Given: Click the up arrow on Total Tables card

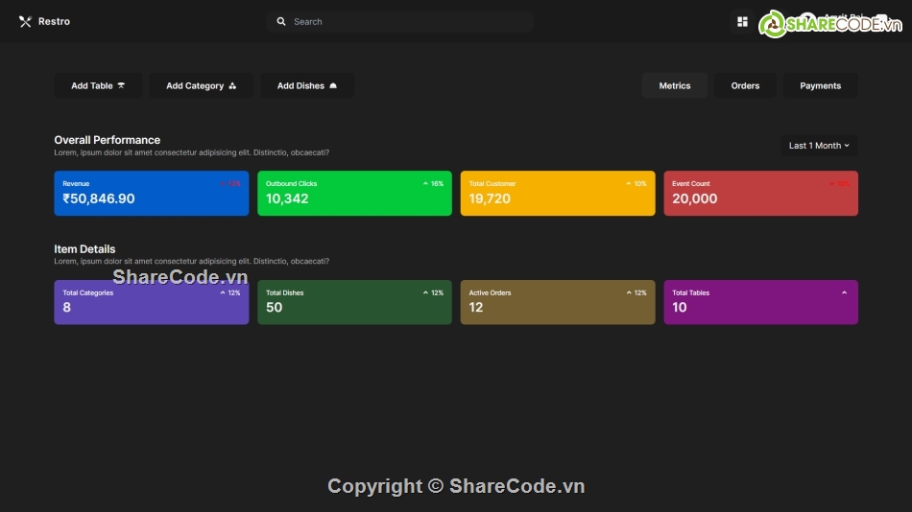Looking at the screenshot, I should 845,292.
